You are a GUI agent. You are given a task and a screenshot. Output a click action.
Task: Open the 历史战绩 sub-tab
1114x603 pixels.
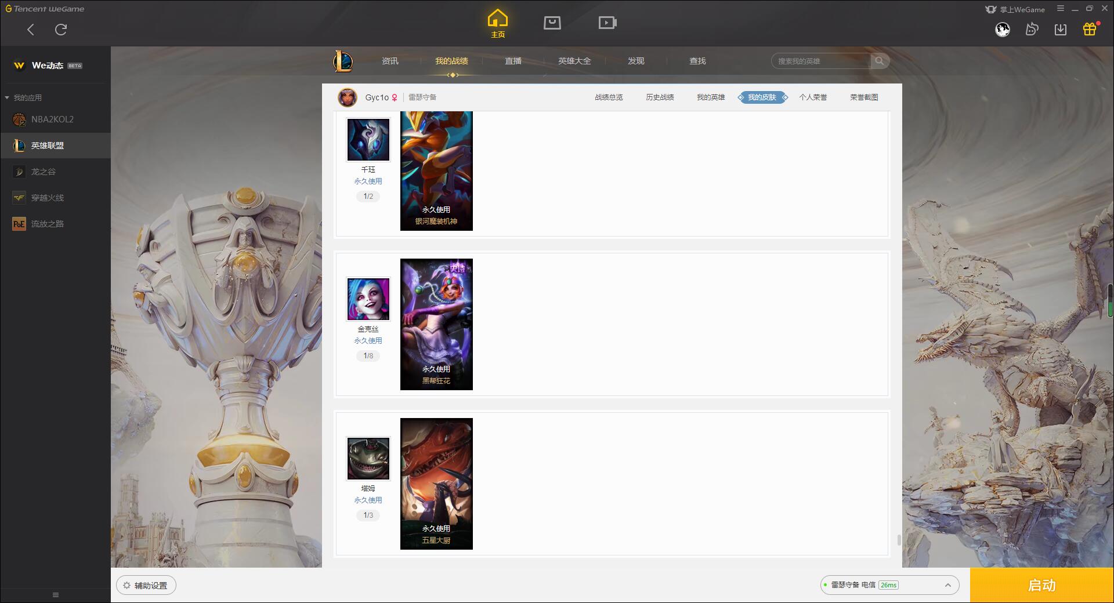coord(660,97)
